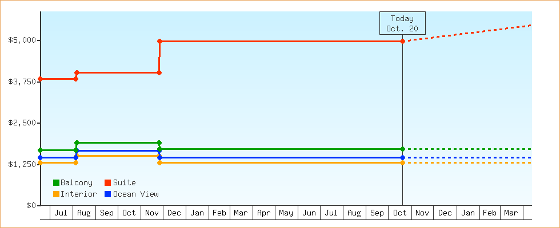Click the green Balcony legend swatch
This screenshot has width=560, height=228.
tap(56, 183)
